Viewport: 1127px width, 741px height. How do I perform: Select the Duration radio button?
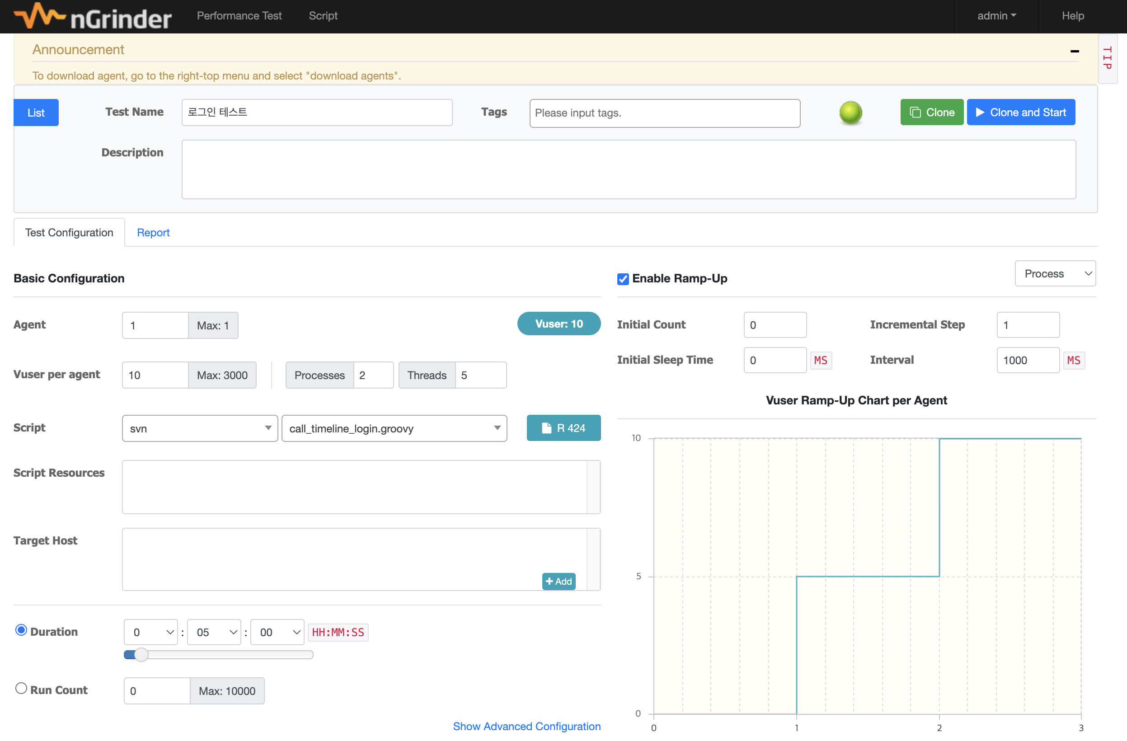pos(21,630)
